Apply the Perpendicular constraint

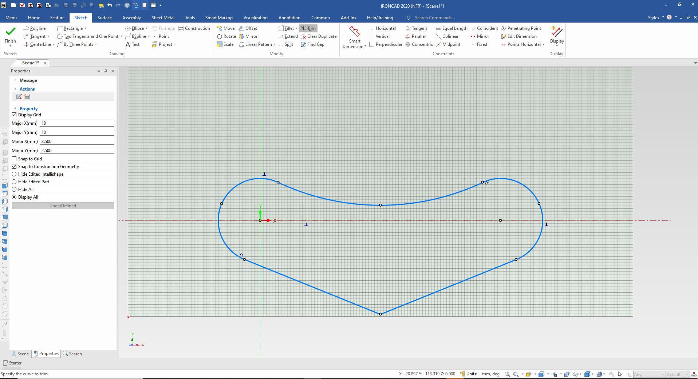(386, 44)
